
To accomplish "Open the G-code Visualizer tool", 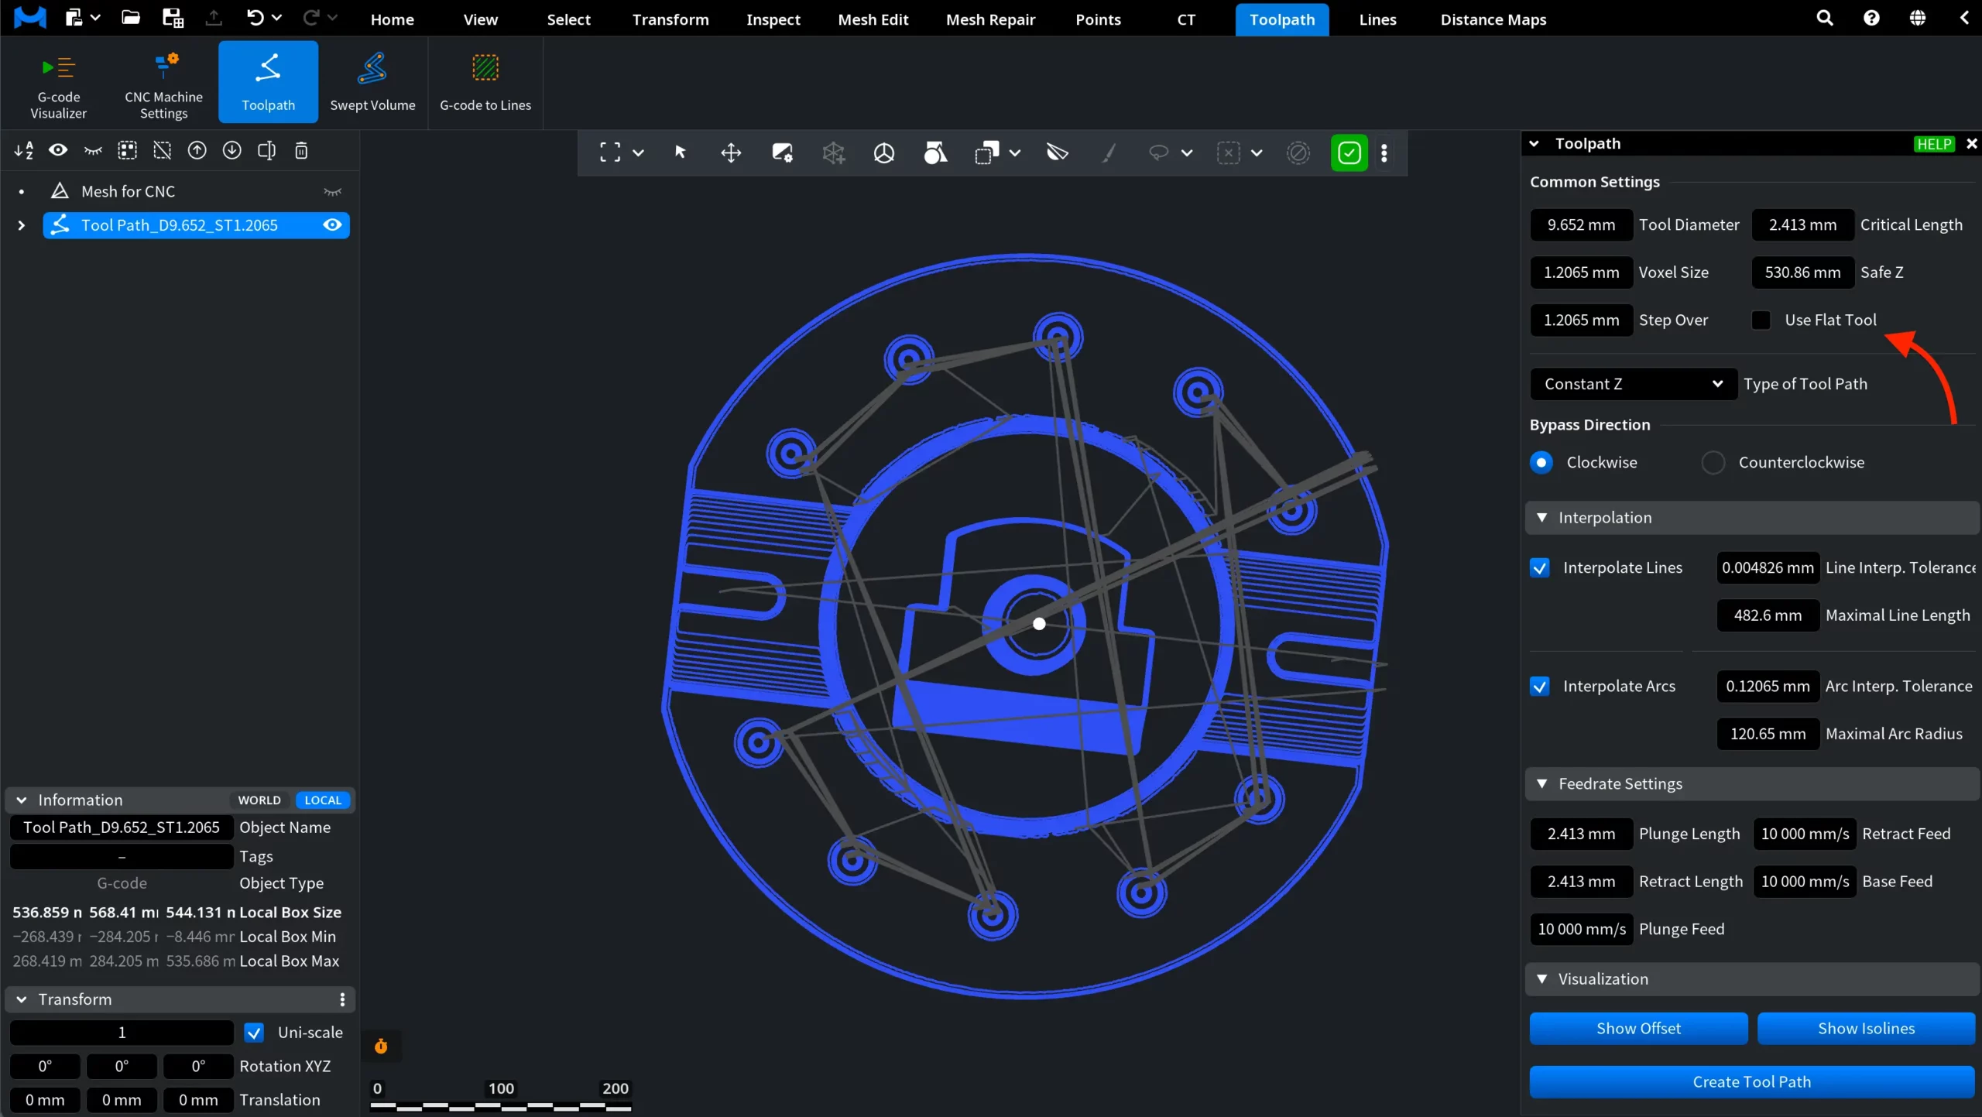I will [59, 83].
